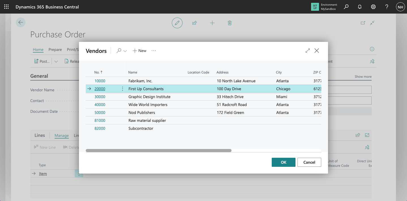Show row actions for vendor 20000

[x=123, y=89]
